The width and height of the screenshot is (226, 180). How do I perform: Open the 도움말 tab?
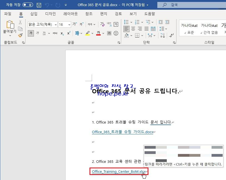coord(150,14)
